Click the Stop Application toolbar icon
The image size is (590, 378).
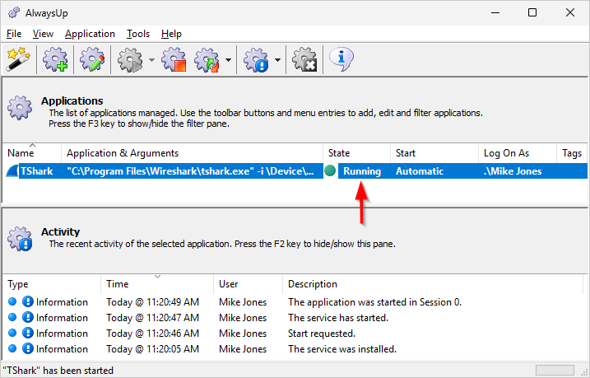pyautogui.click(x=173, y=59)
